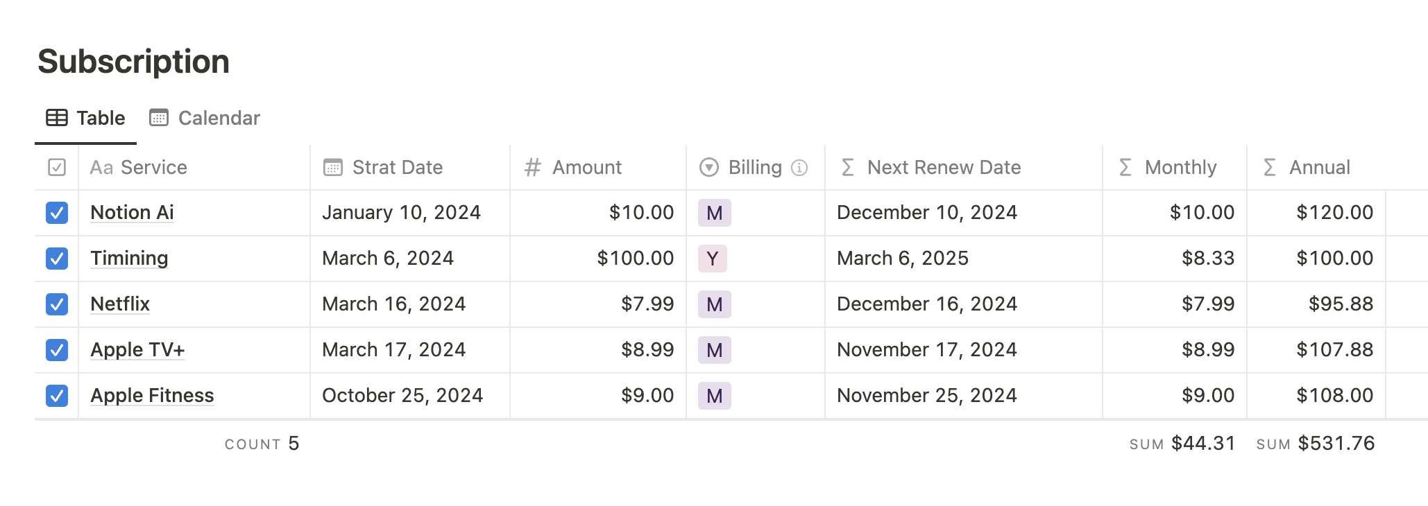Uncheck the Netflix row checkbox
Viewport: 1428px width, 506px height.
(57, 304)
